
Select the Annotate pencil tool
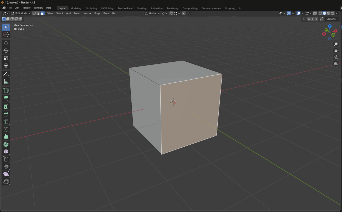point(6,74)
